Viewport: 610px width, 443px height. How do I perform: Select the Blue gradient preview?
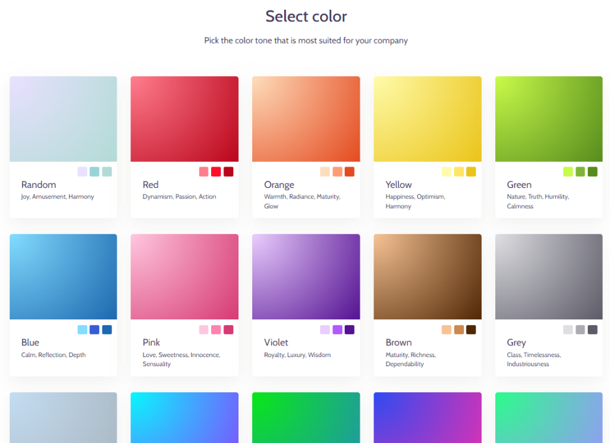[x=63, y=276]
